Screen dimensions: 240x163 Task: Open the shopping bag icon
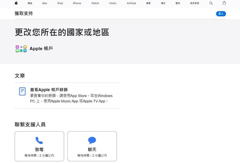(224, 3)
